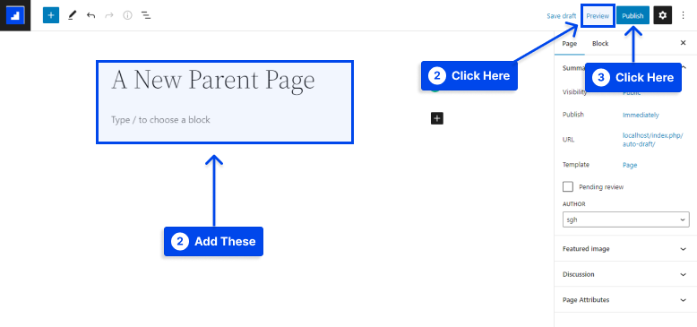697x327 pixels.
Task: Undo the last change
Action: click(90, 15)
